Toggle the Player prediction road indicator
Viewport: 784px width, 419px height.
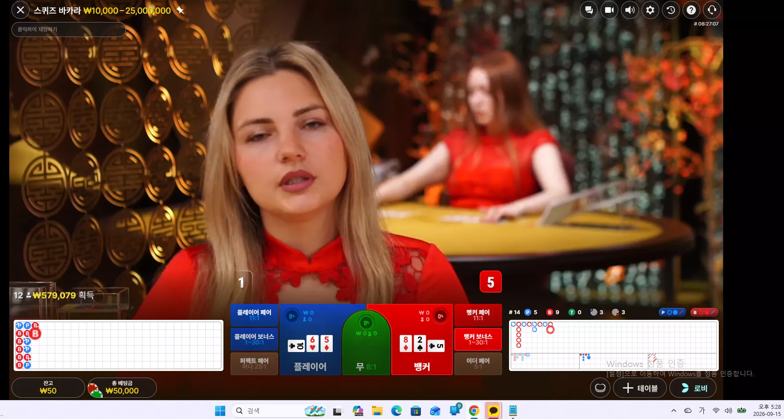(x=673, y=312)
